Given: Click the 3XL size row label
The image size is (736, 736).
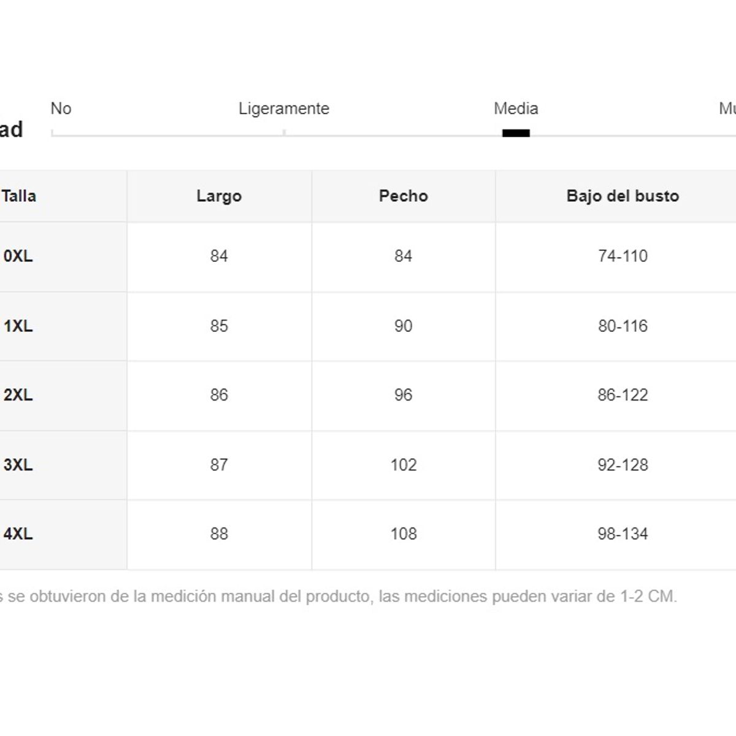Looking at the screenshot, I should pos(18,465).
